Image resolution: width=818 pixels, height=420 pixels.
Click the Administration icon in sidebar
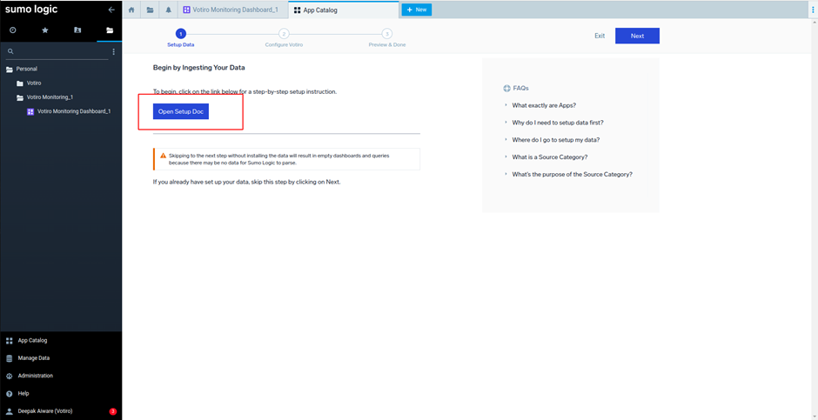[x=9, y=376]
